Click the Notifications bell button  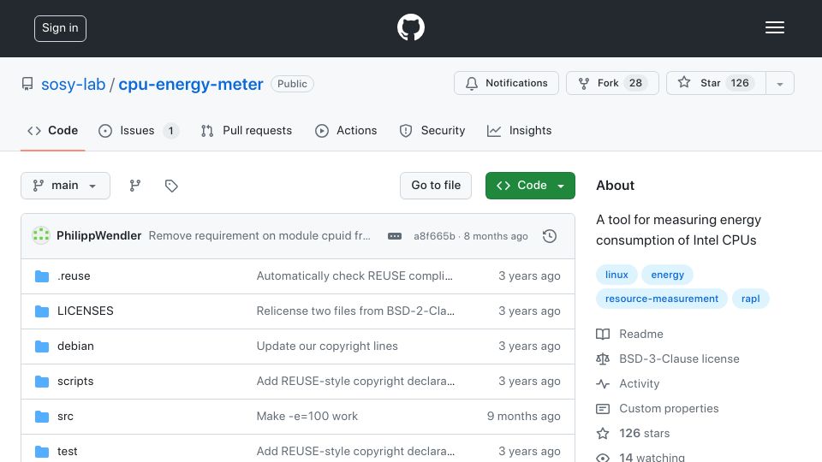[506, 83]
